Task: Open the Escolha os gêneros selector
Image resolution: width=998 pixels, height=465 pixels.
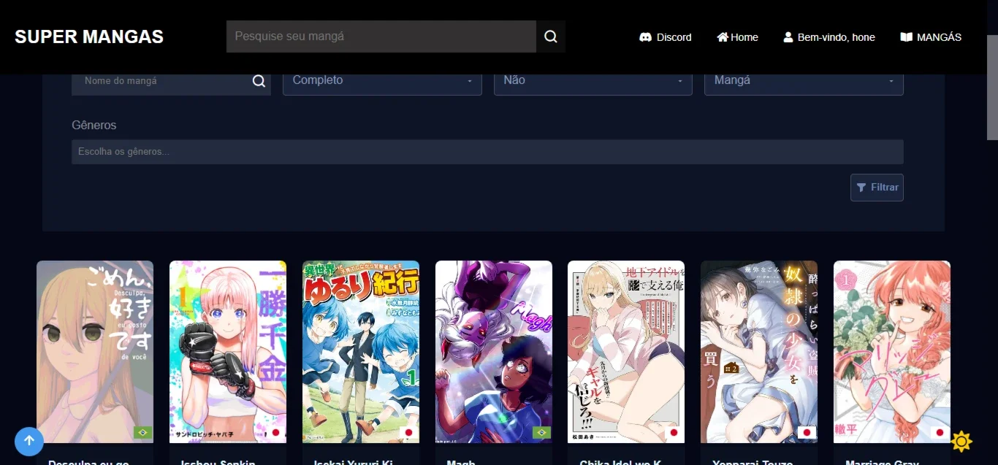Action: click(487, 152)
